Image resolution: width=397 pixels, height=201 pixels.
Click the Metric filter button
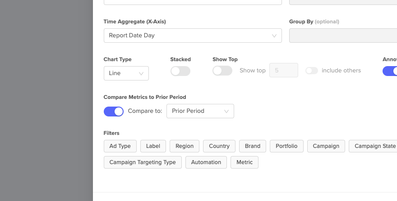(245, 162)
